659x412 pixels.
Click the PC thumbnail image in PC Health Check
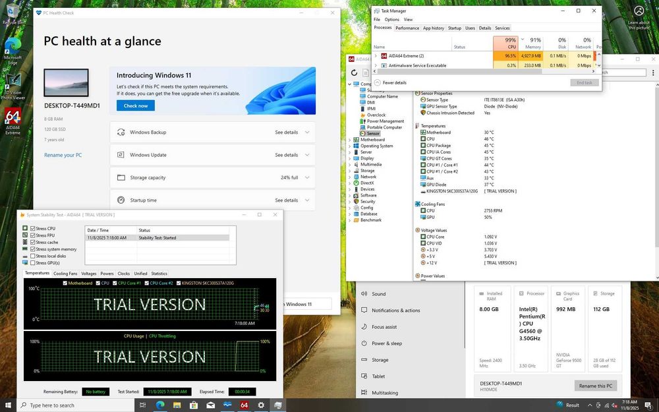(66, 83)
